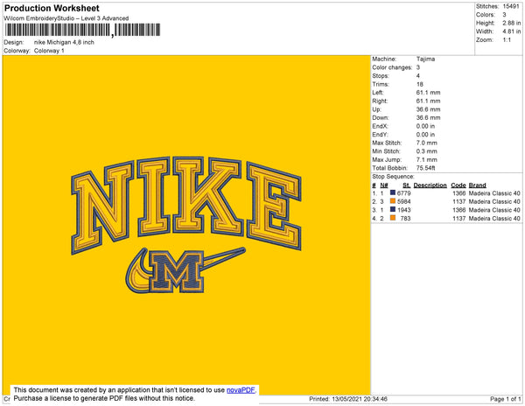The width and height of the screenshot is (525, 406).
Task: Select stitch count '1943' in row 3
Action: (403, 210)
